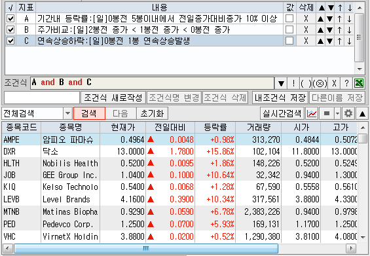Click down arrow of results vertical scrollbar
370x256 pixels.
click(x=363, y=237)
